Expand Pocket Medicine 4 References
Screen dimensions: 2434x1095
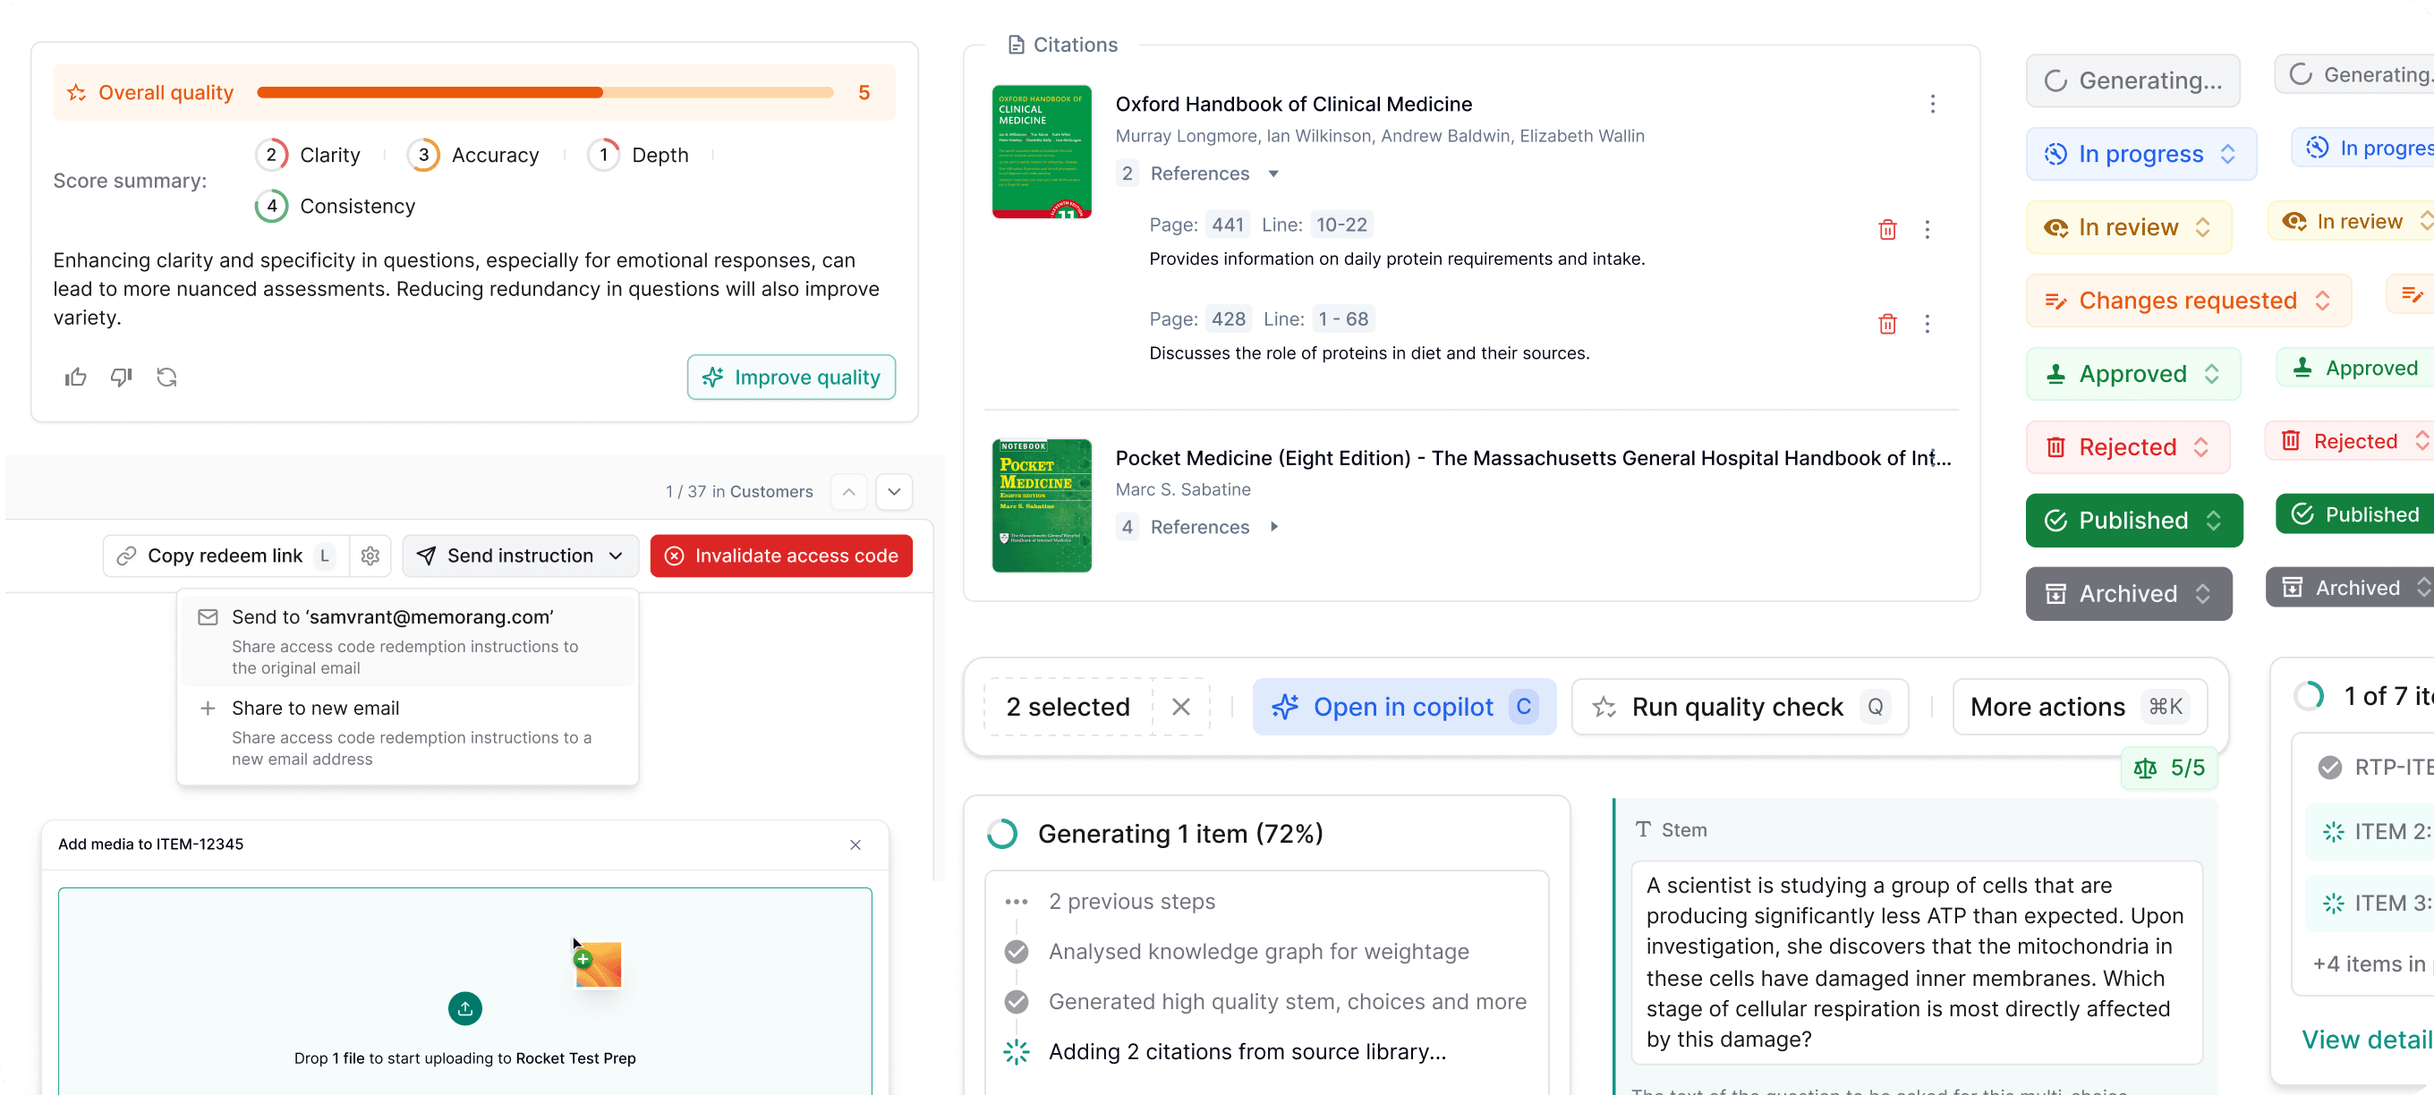tap(1272, 527)
